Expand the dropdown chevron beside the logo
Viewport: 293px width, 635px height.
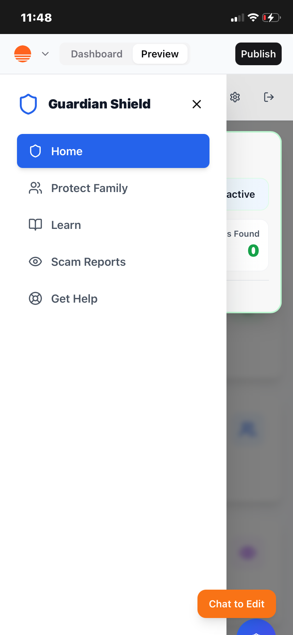click(45, 54)
